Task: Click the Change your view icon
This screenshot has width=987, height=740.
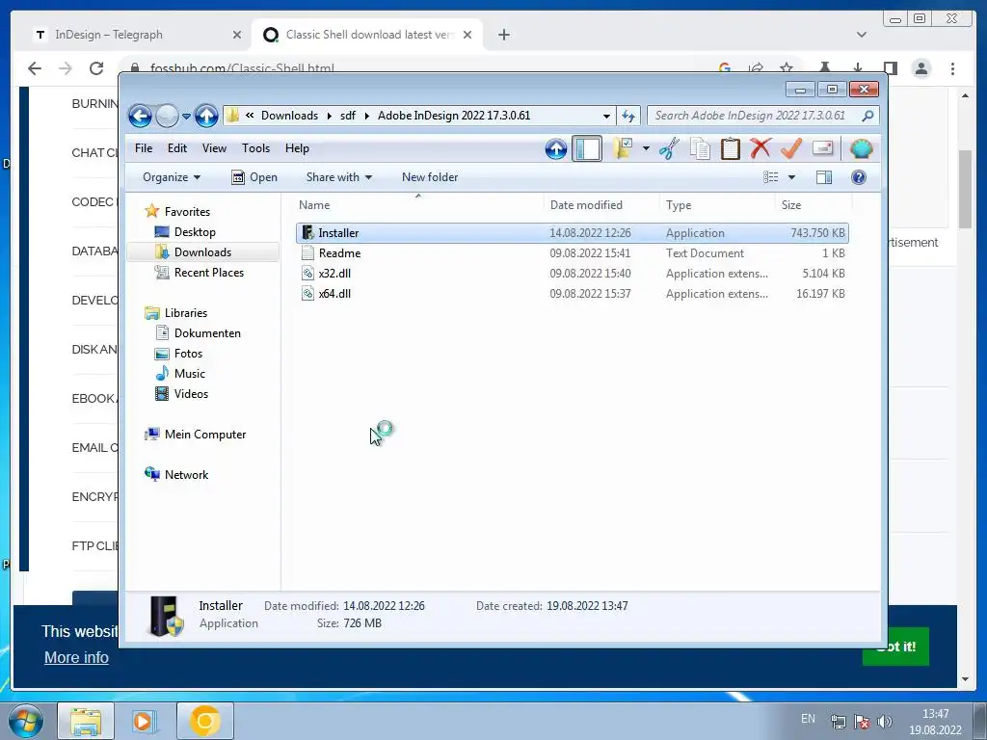Action: point(771,177)
